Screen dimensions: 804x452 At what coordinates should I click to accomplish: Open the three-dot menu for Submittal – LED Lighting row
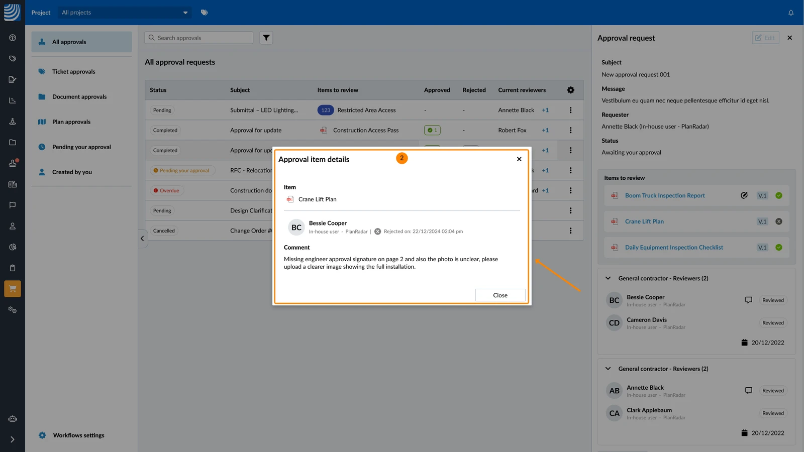click(x=570, y=110)
